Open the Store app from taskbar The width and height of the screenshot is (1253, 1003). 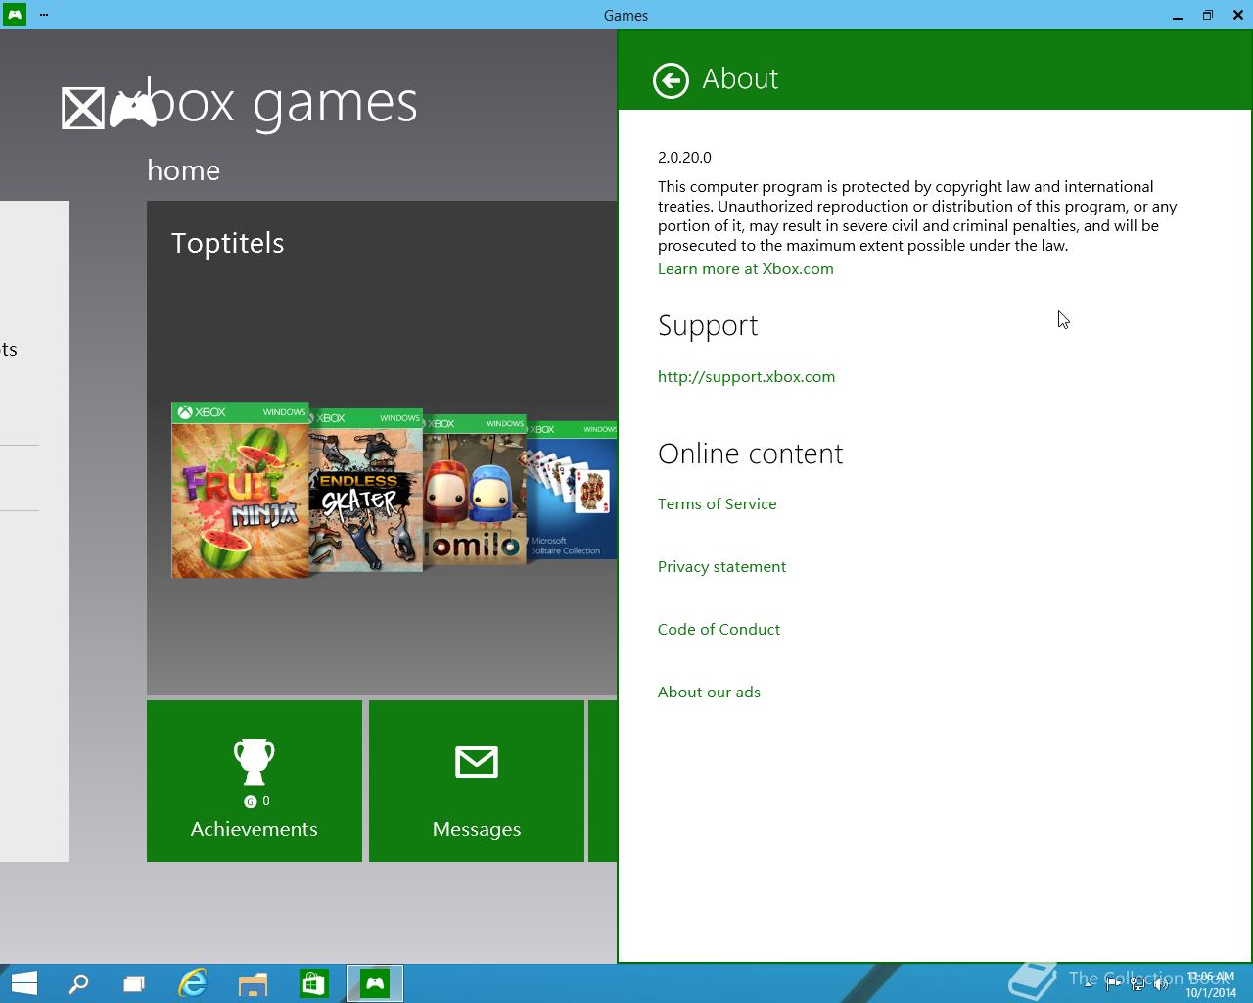[x=313, y=983]
